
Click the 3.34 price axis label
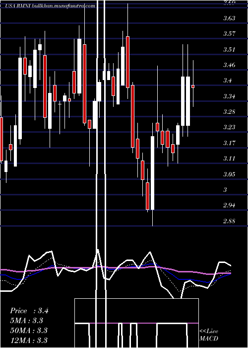pos(229,96)
